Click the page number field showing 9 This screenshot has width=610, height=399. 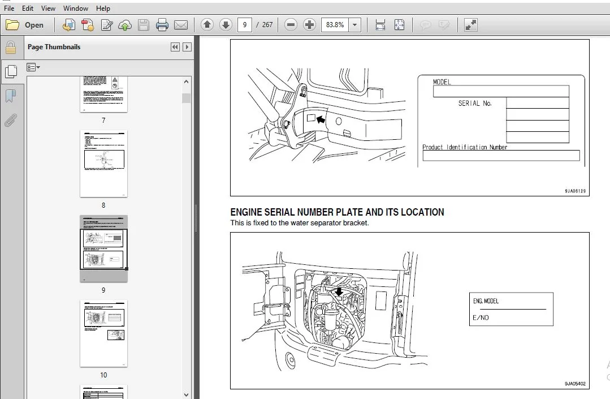point(245,25)
